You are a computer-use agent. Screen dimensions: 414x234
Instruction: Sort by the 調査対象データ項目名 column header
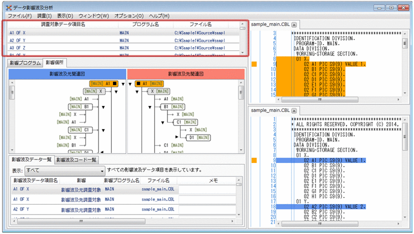click(63, 24)
